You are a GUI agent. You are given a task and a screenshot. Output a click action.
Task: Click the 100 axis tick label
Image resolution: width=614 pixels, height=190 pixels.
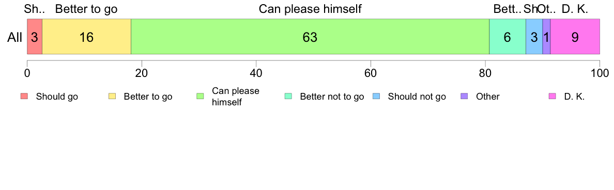point(600,73)
